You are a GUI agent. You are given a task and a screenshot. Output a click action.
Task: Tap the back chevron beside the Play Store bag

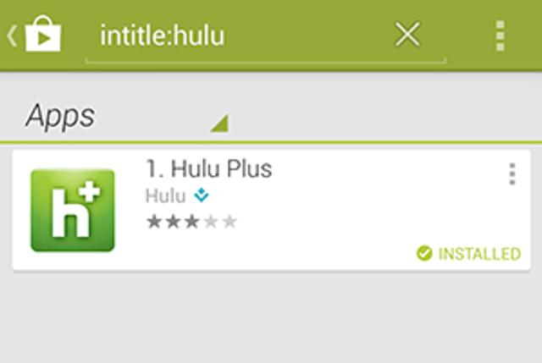pyautogui.click(x=12, y=36)
